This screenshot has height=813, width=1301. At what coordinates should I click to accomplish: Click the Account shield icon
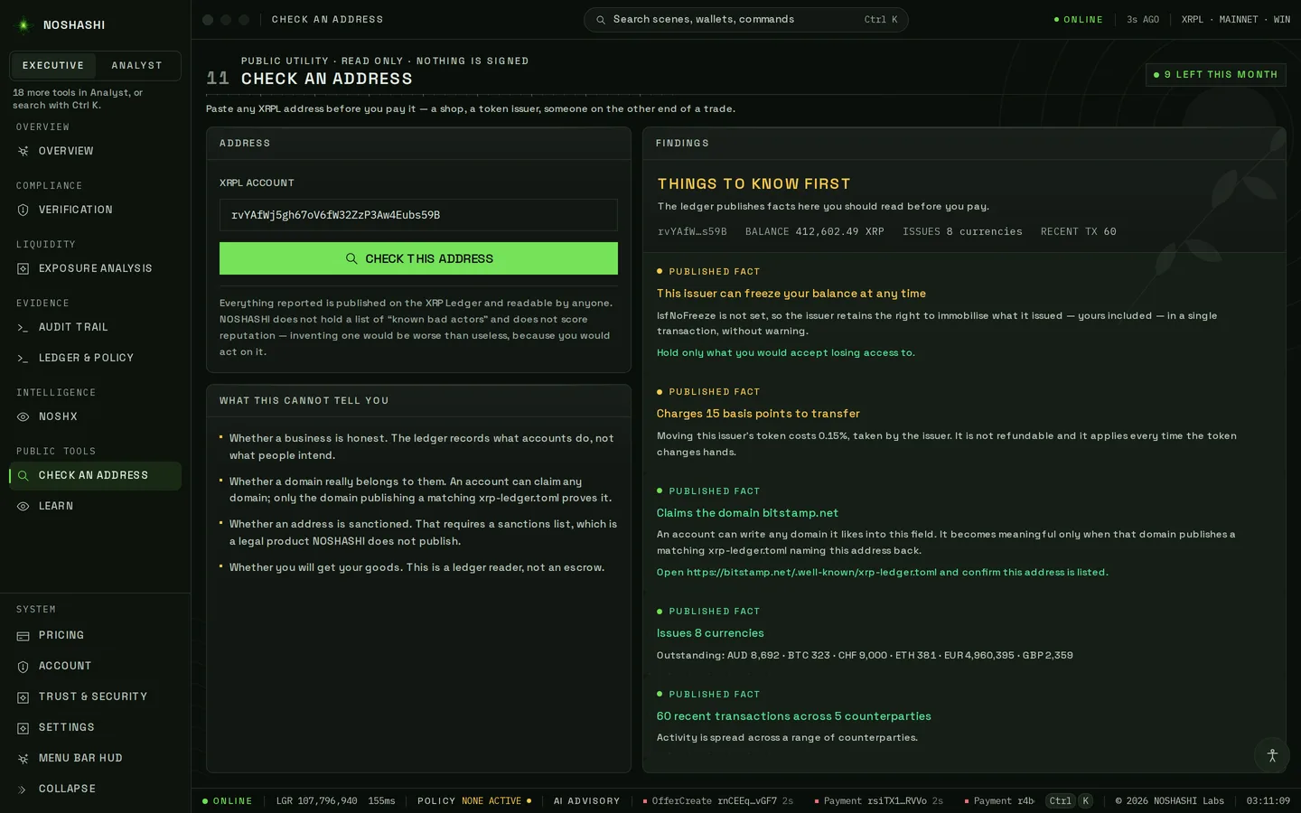(23, 667)
